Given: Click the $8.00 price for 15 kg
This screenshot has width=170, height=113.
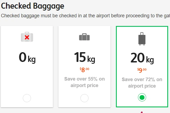Looking at the screenshot, I should pos(84,70).
